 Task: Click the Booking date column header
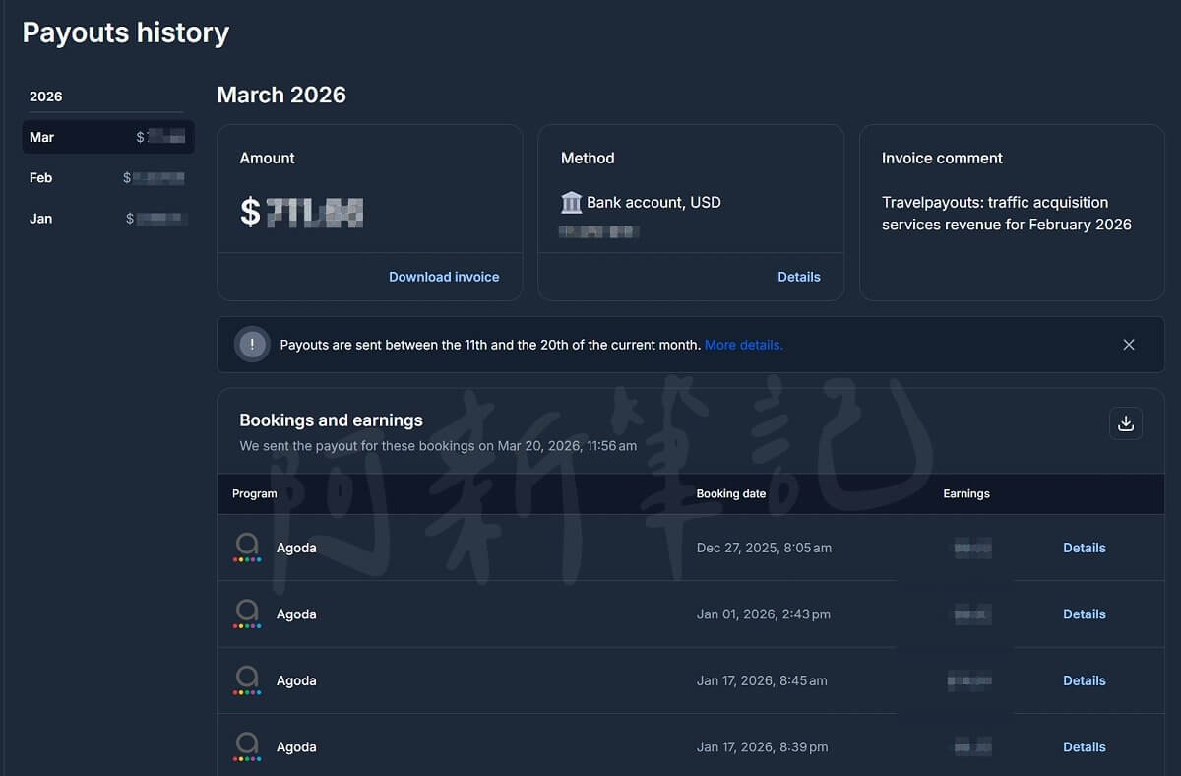coord(731,493)
